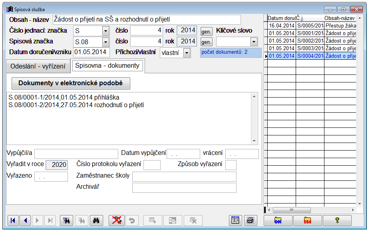
Task: Go to the first record
Action: tap(13, 220)
